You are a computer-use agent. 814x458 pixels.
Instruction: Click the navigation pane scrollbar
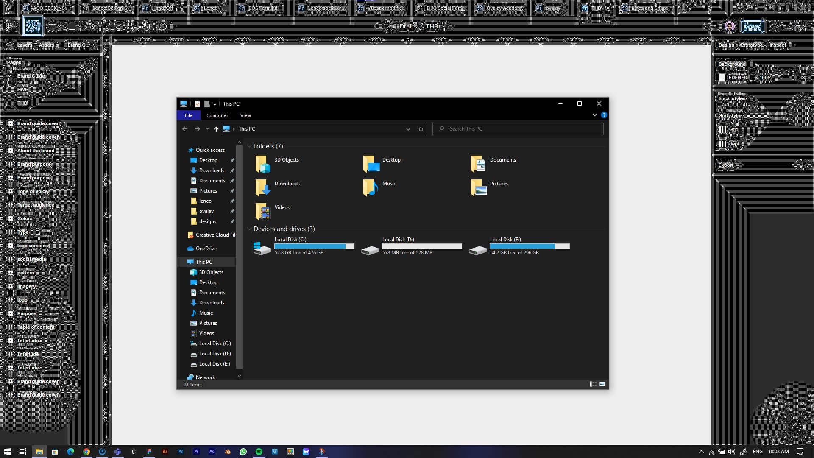pos(239,258)
